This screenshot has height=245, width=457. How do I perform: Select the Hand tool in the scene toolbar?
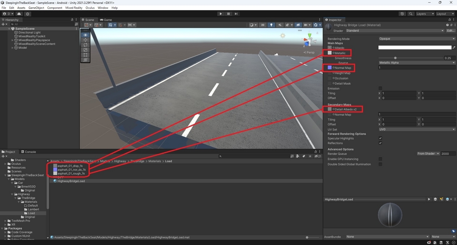tap(85, 35)
